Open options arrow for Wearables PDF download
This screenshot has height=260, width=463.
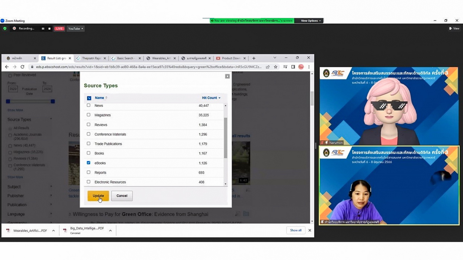[x=54, y=231]
